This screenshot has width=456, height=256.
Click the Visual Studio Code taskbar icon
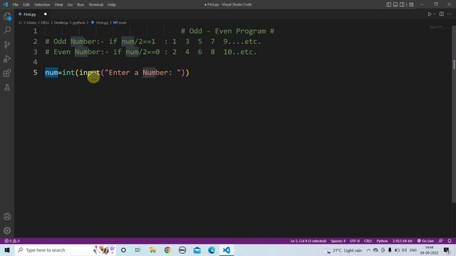(x=227, y=250)
